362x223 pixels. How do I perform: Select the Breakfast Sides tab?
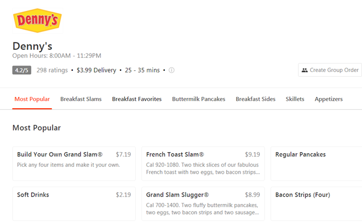[x=256, y=99]
